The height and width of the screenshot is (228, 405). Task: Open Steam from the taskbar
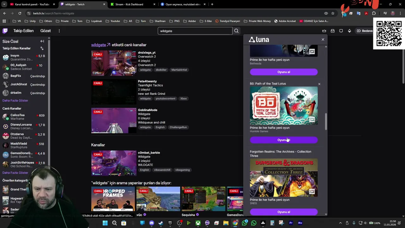coord(161,223)
